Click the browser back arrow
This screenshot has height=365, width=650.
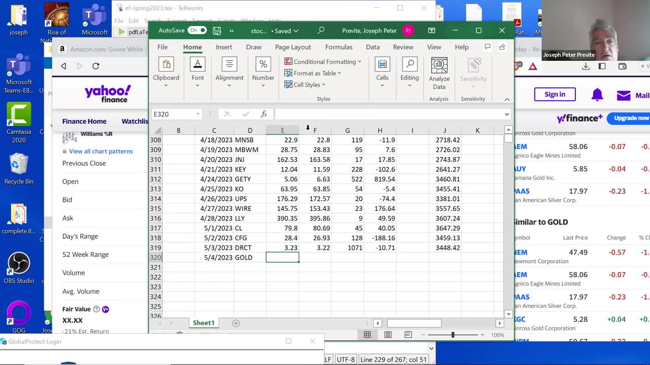click(63, 66)
